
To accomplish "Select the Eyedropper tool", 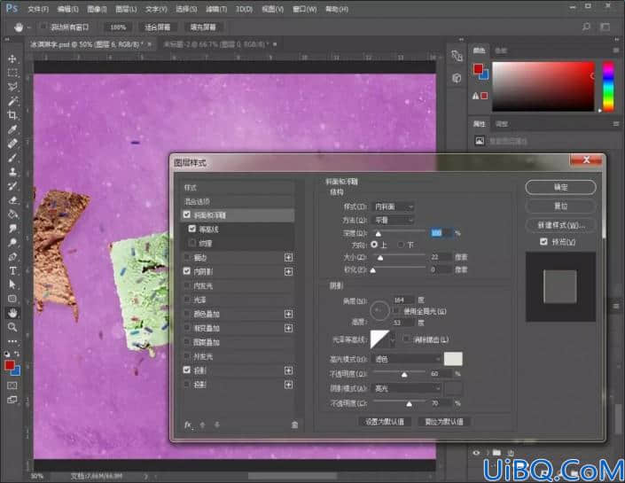I will point(12,129).
